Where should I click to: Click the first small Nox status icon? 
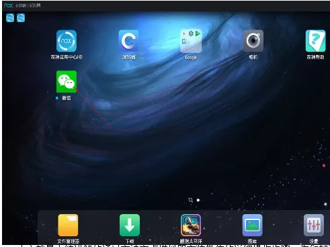[10, 17]
